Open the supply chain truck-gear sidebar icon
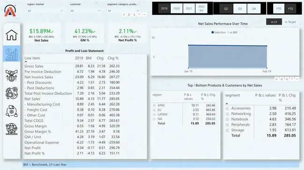Screen dimensions: 304x170 coord(12,111)
